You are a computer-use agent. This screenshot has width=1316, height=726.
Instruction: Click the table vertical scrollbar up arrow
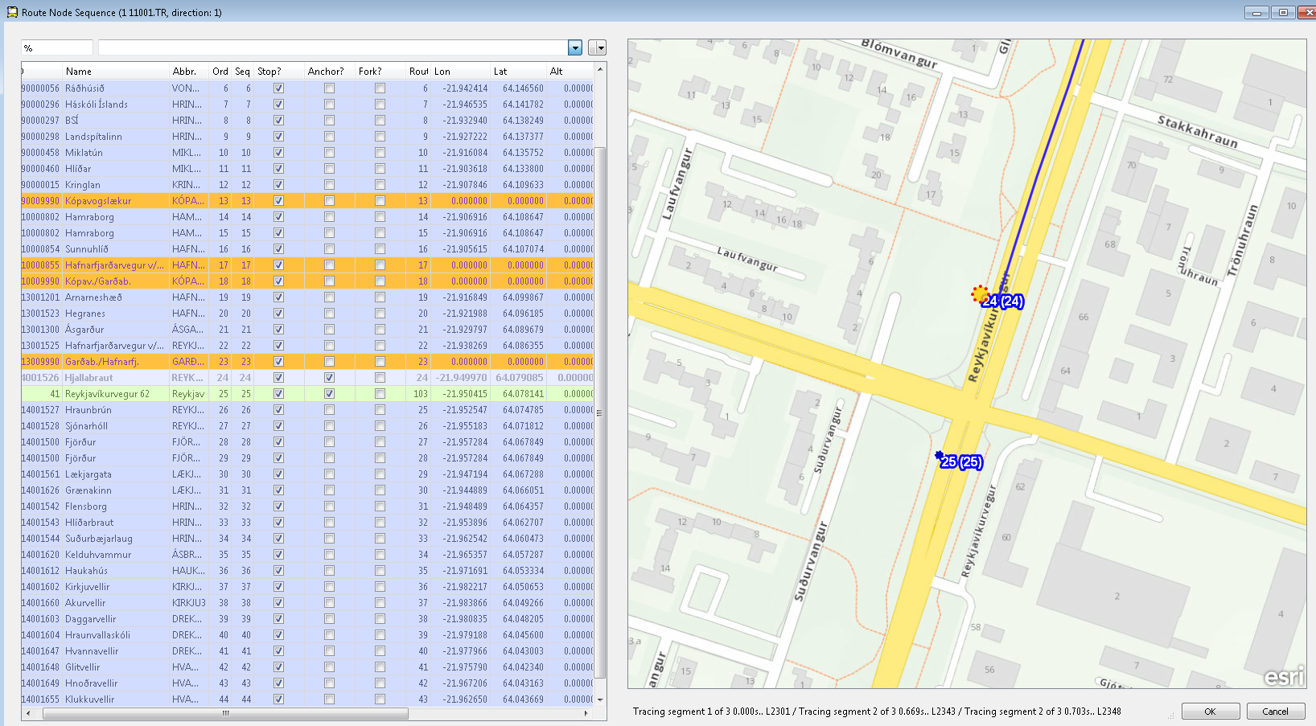pyautogui.click(x=600, y=70)
